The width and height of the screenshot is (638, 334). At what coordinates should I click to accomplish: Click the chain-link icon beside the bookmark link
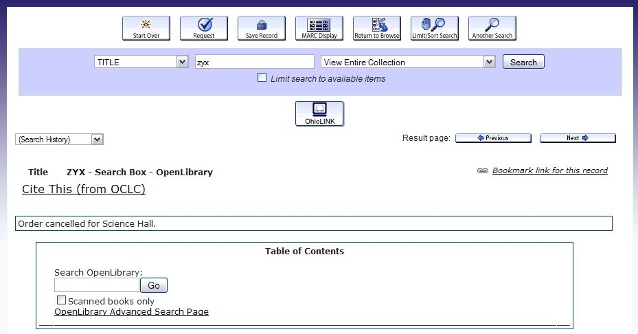pyautogui.click(x=483, y=170)
